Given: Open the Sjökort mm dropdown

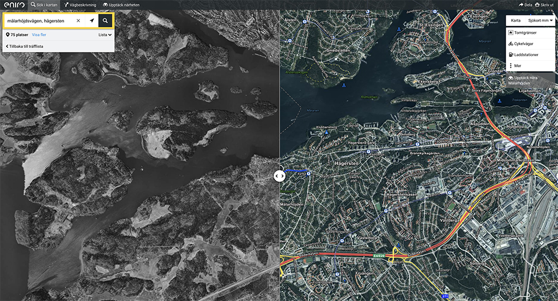Looking at the screenshot, I should coord(540,21).
